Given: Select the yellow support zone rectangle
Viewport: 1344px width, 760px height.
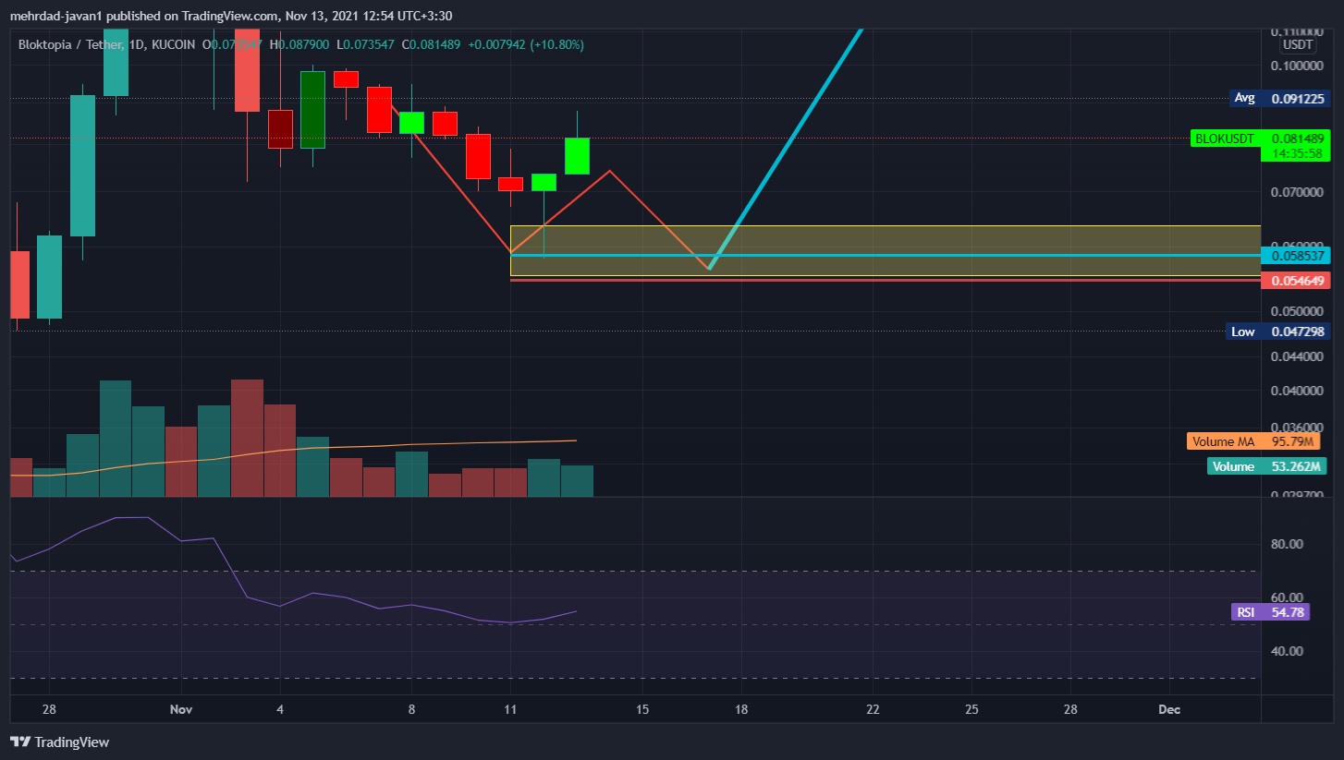Looking at the screenshot, I should click(x=886, y=250).
